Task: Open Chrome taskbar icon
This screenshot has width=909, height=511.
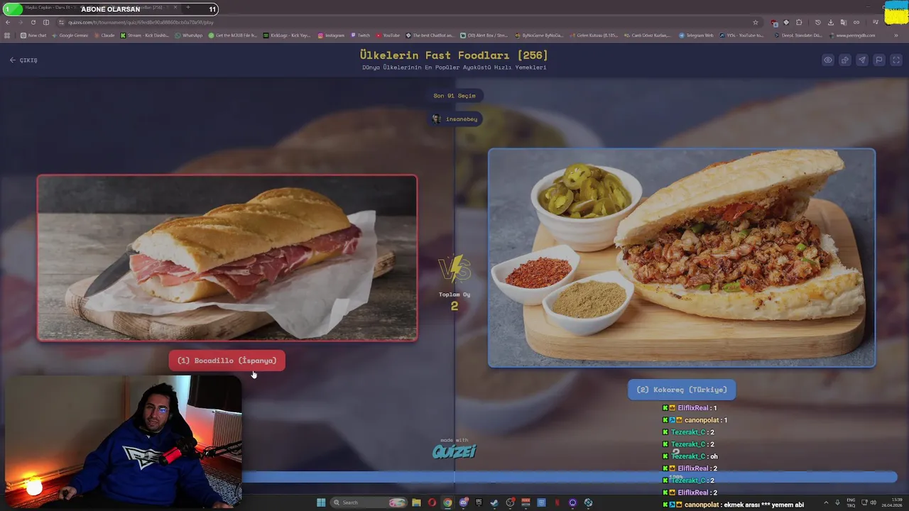Action: (447, 502)
